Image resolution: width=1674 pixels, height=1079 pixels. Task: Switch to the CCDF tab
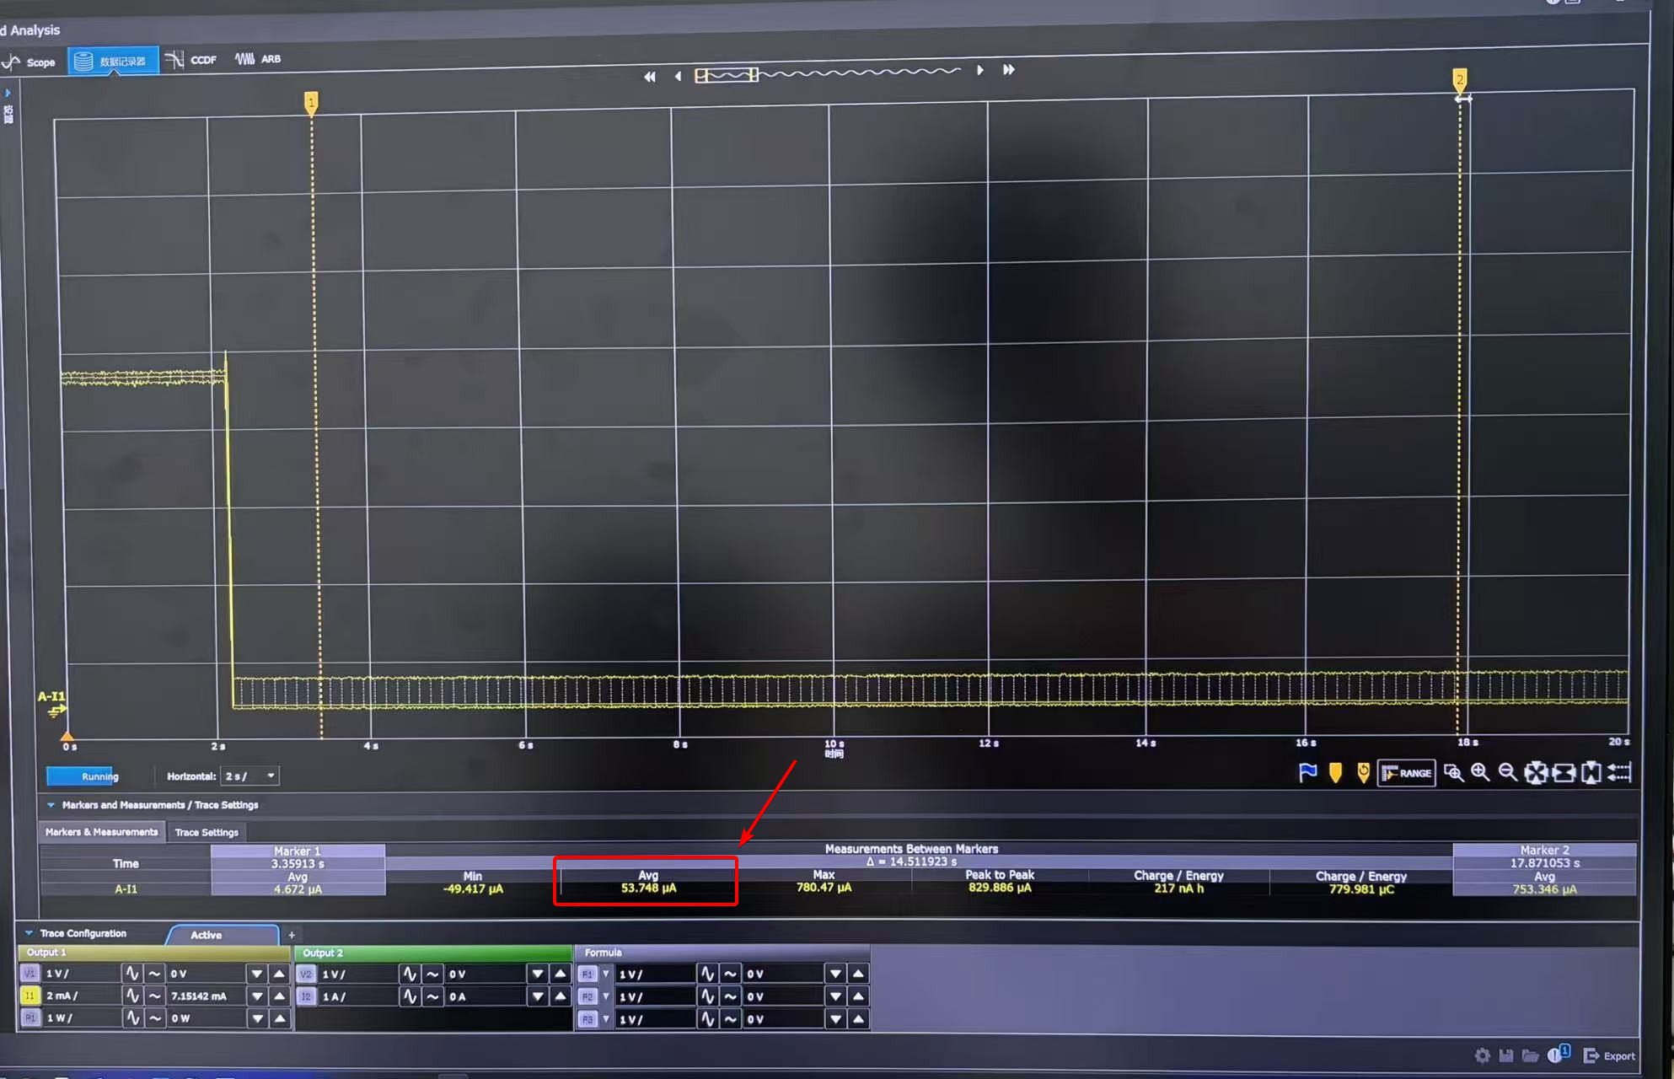tap(192, 60)
